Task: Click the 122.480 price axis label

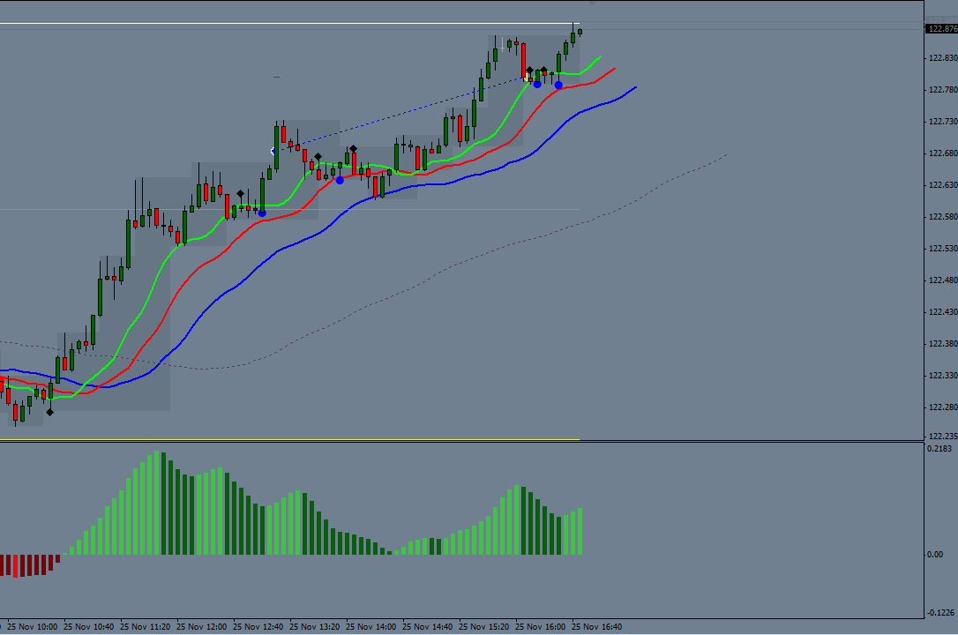Action: [943, 280]
